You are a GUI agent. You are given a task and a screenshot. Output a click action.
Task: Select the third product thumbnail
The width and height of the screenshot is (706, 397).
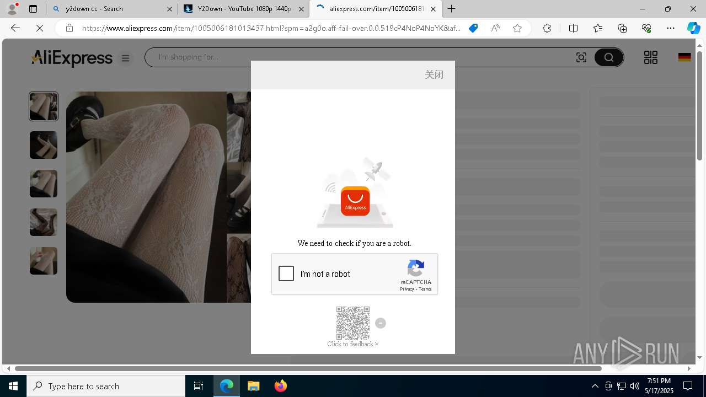(x=44, y=184)
